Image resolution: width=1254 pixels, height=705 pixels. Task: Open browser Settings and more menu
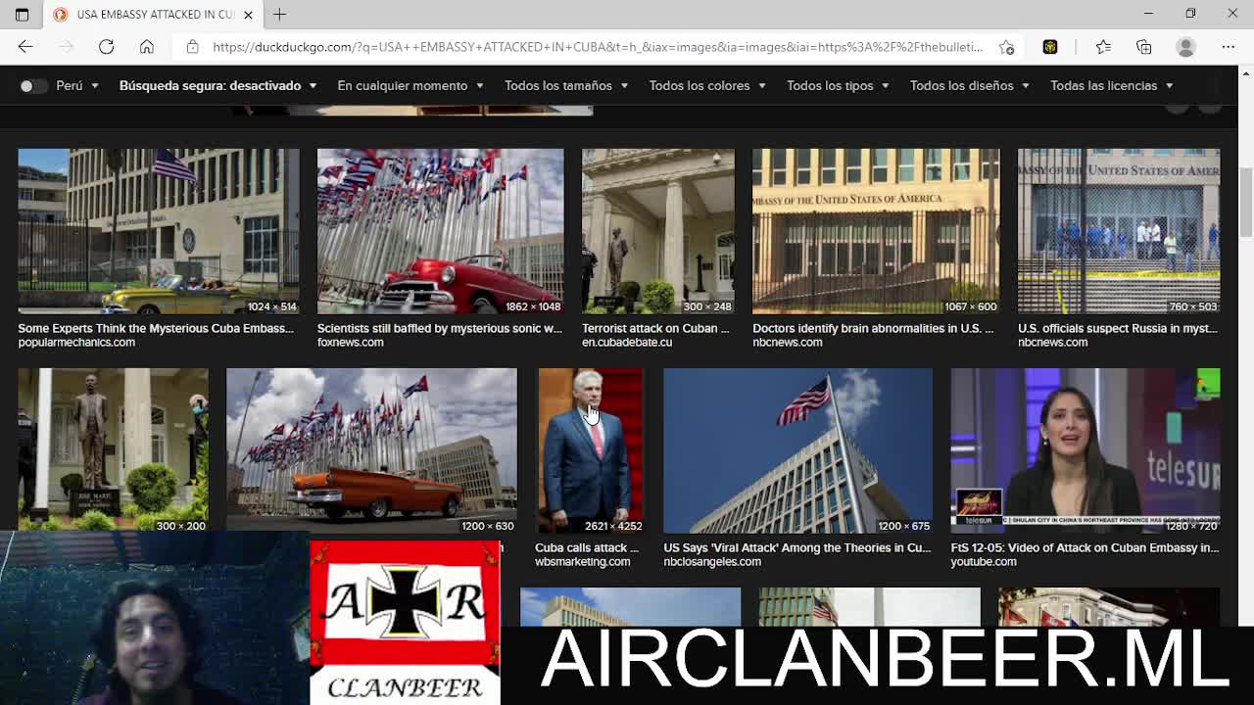coord(1228,47)
